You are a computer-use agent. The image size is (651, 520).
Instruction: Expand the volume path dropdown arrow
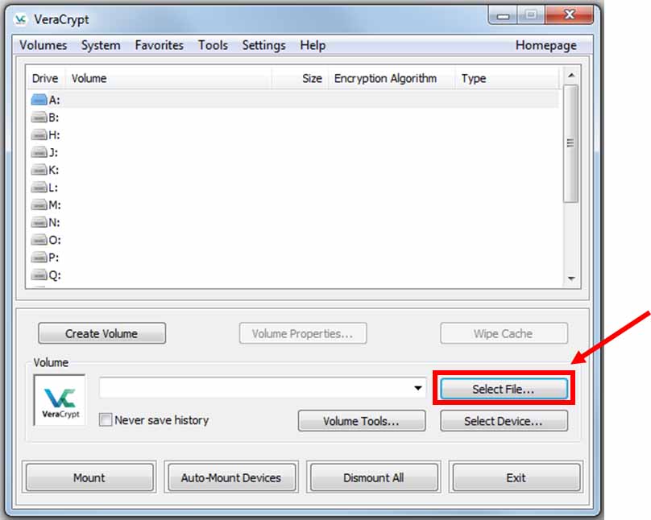point(418,389)
